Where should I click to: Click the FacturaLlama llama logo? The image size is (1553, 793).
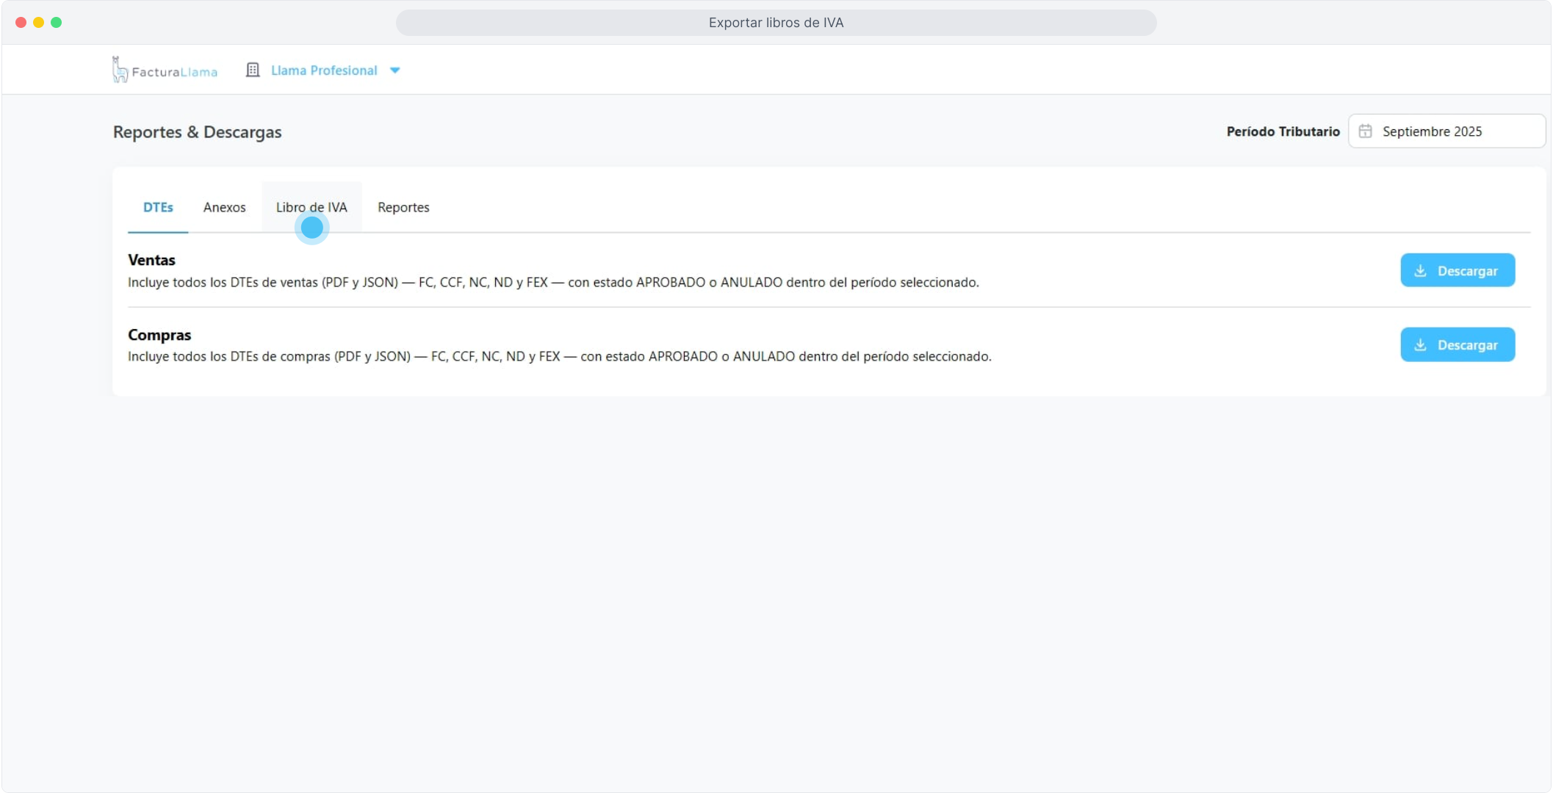tap(120, 70)
